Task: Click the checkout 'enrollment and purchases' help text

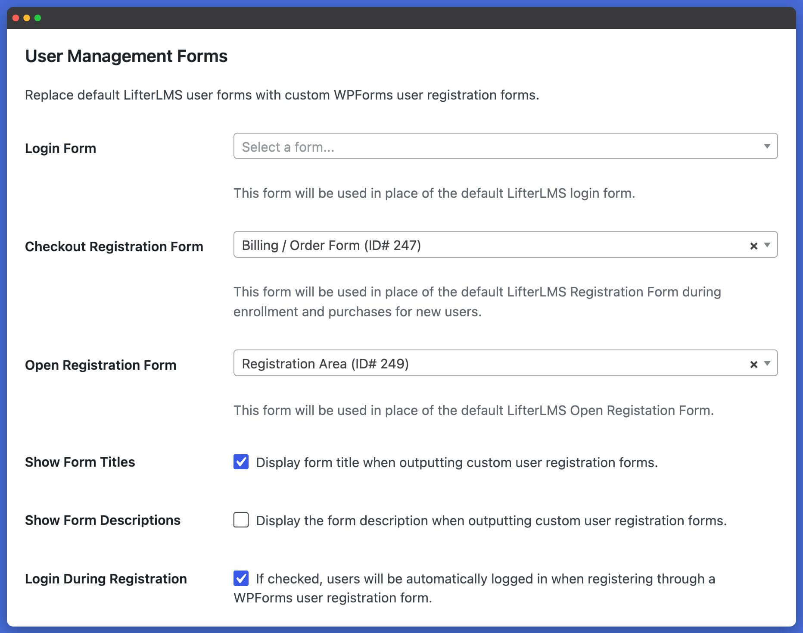Action: point(477,302)
